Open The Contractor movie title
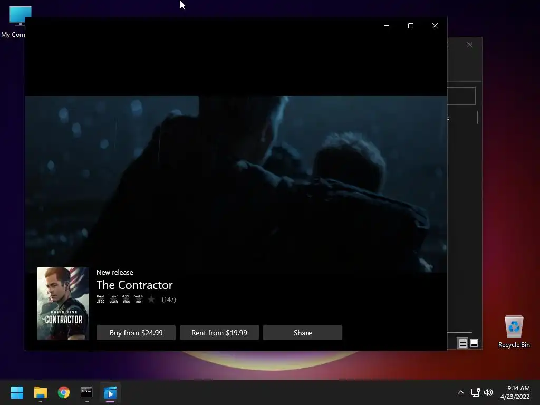540x405 pixels. [134, 285]
